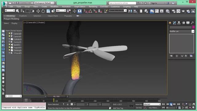Screen dimensions: 197x111
Task: Switch to the Create command panel
Action: [x=170, y=23]
